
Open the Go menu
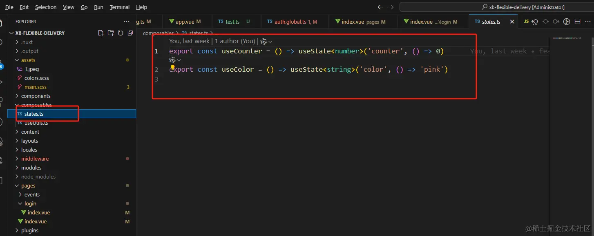point(84,7)
